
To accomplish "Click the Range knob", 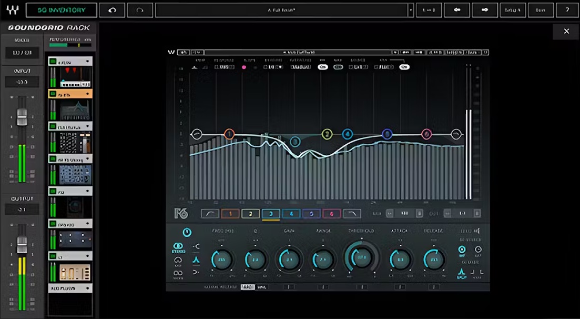I will (323, 260).
